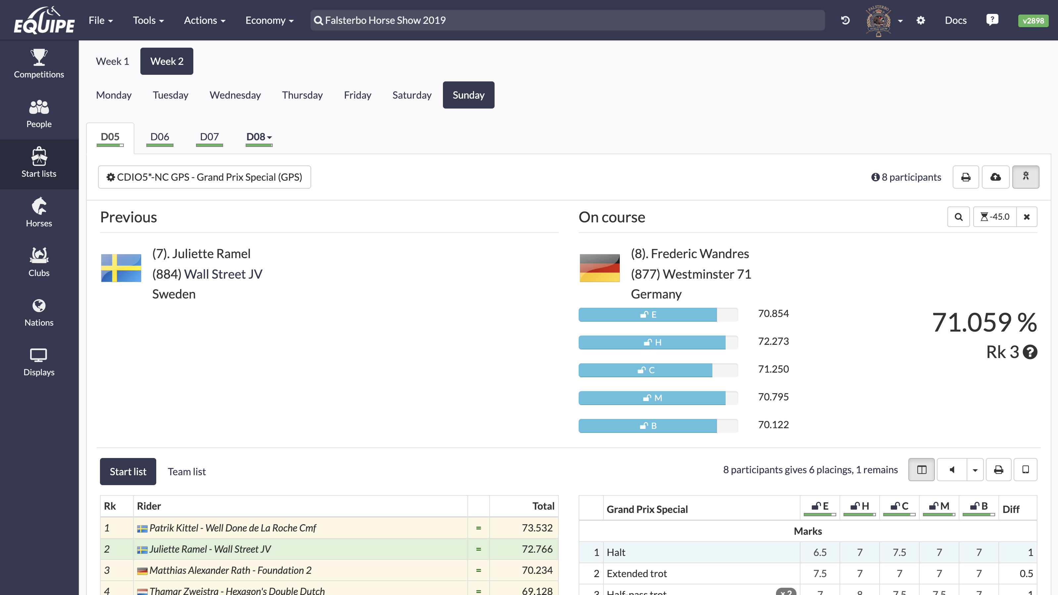The height and width of the screenshot is (595, 1058).
Task: Click the clear filter X button
Action: point(1026,216)
